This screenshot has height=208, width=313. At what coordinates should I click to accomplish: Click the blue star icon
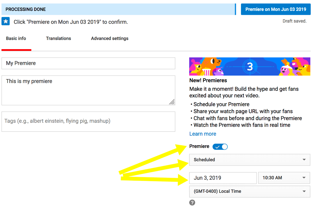coord(5,21)
